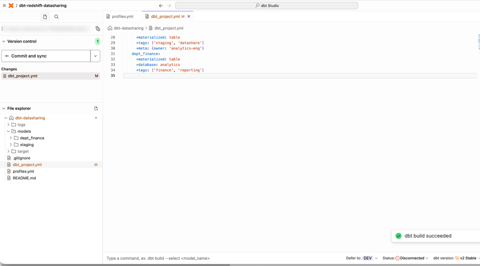
Task: Expand the logs folder
Action: [8, 125]
